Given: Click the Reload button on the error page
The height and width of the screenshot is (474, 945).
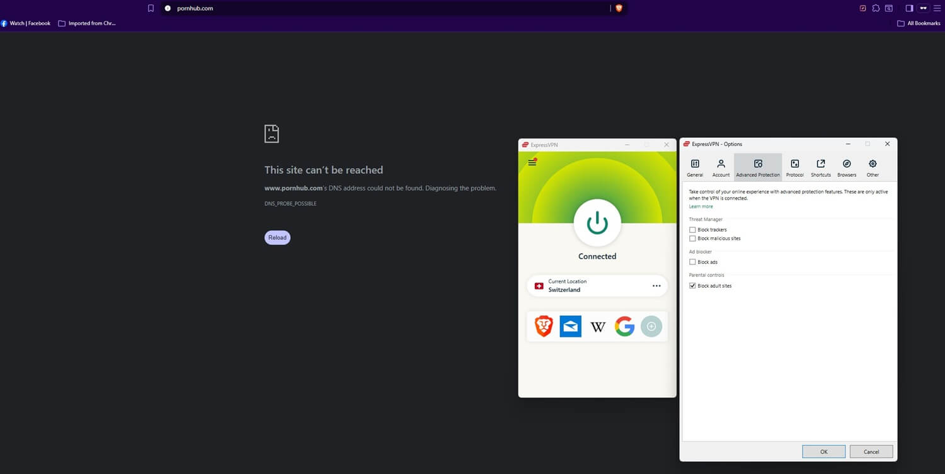Looking at the screenshot, I should pyautogui.click(x=277, y=237).
